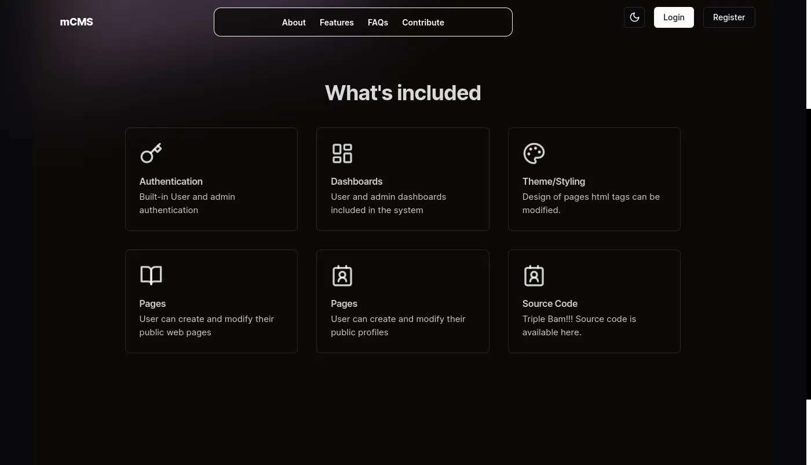Click the profile badge icon above public profiles Pages
The height and width of the screenshot is (465, 811).
342,276
